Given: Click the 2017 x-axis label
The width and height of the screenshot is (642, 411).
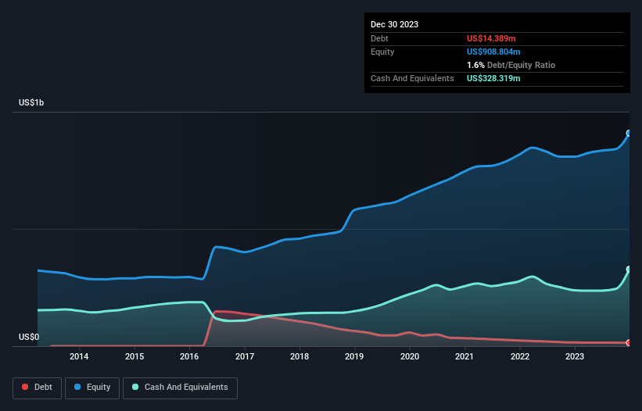Looking at the screenshot, I should (x=245, y=356).
